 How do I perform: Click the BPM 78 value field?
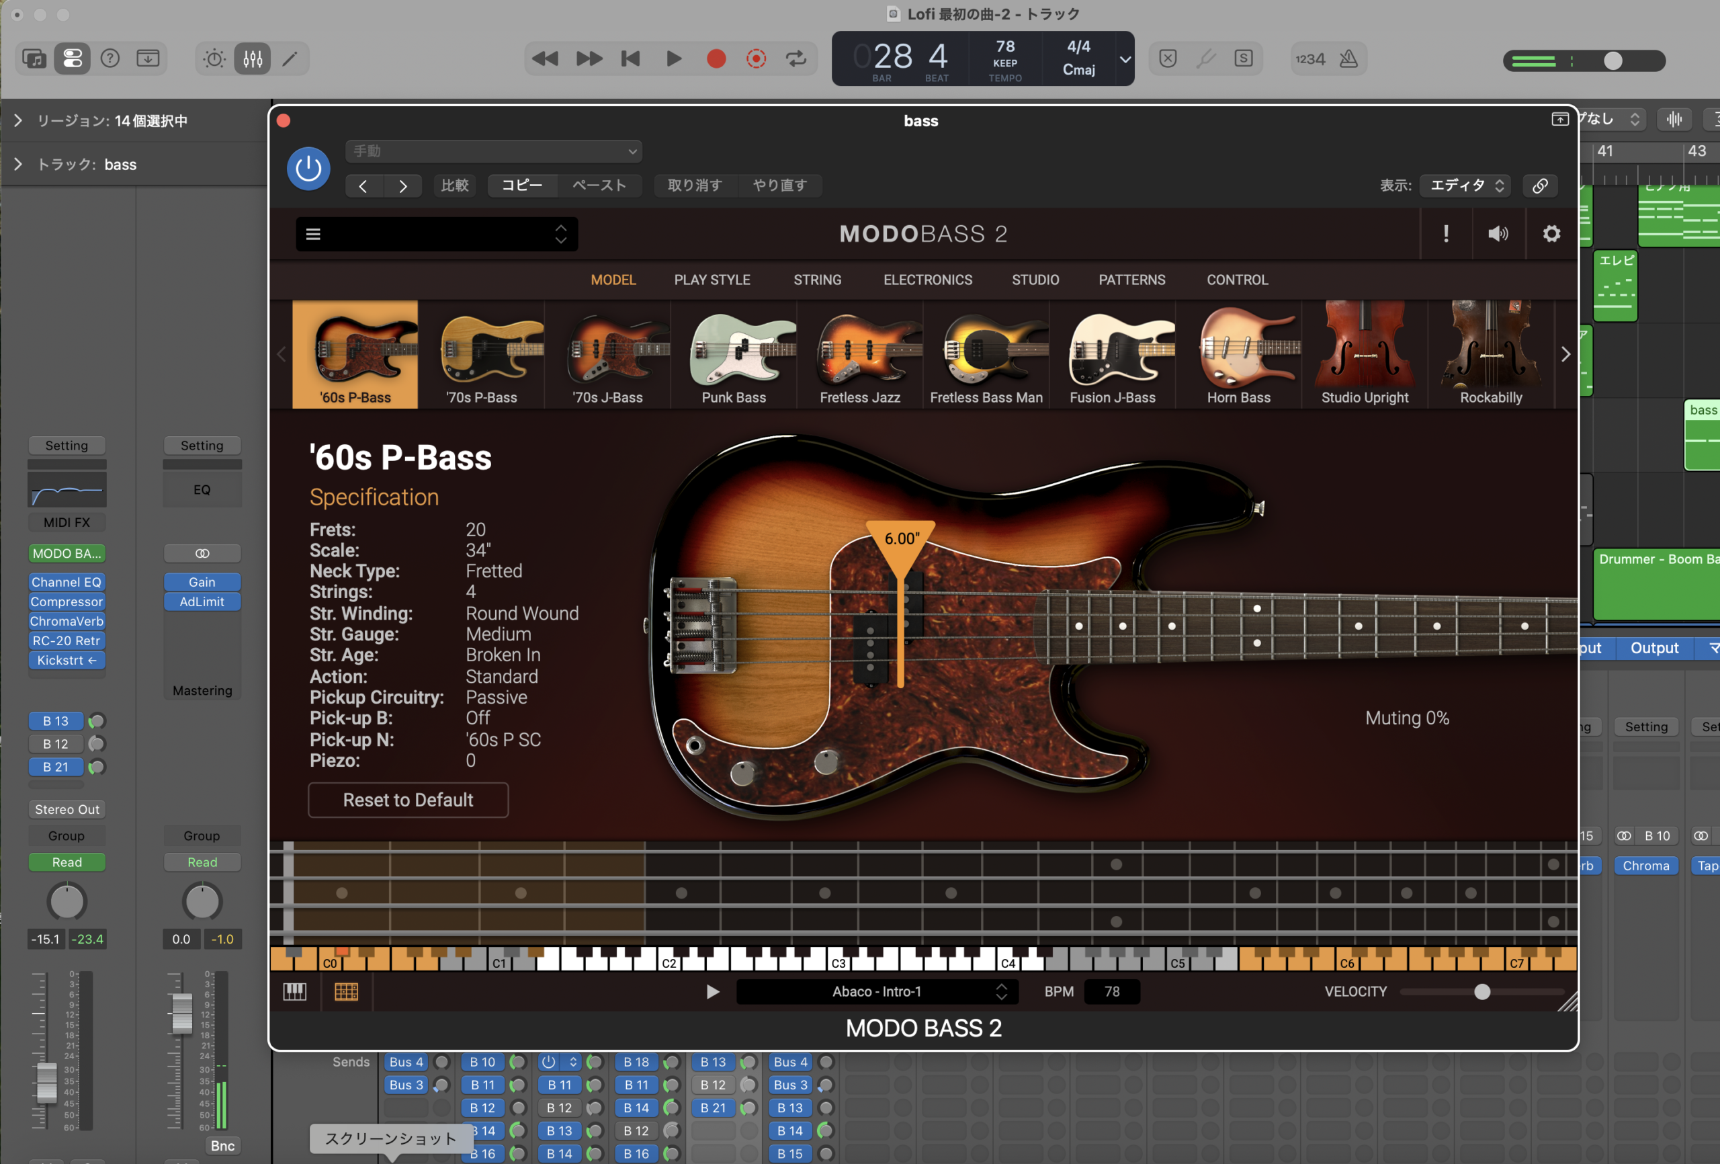point(1112,991)
